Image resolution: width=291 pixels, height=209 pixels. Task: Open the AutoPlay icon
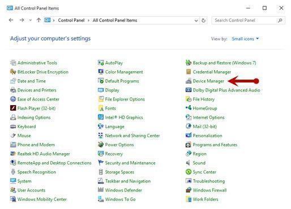[101, 63]
